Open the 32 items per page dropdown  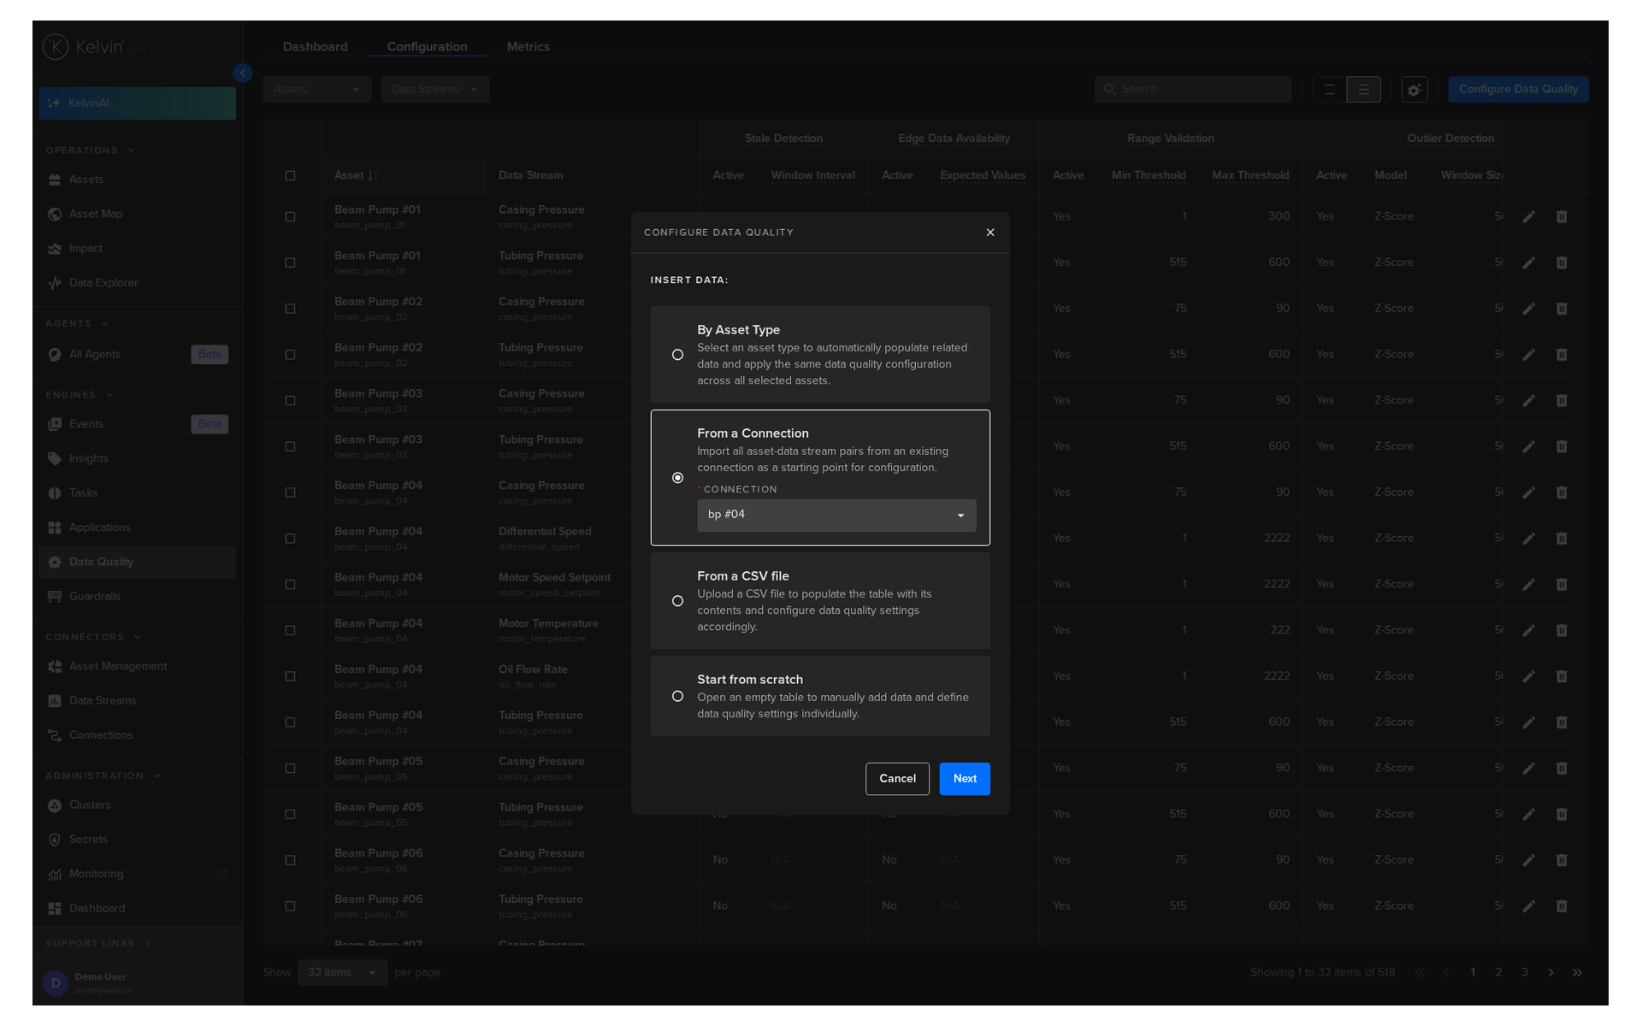[342, 973]
